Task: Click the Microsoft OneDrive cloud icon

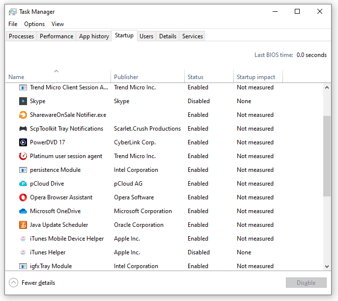Action: point(23,211)
